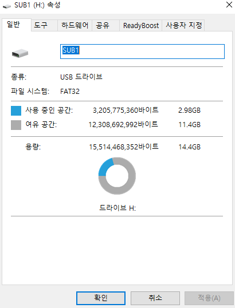
Task: Click the SUB1 volume label text field
Action: 142,52
